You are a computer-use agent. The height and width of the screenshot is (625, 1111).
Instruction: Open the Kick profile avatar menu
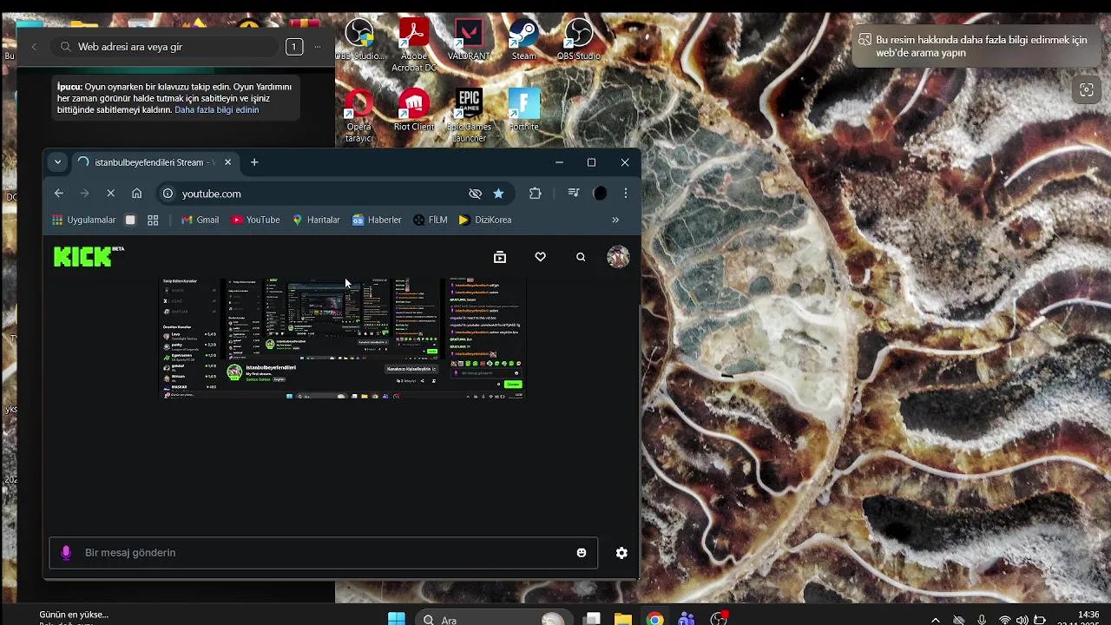click(x=618, y=256)
